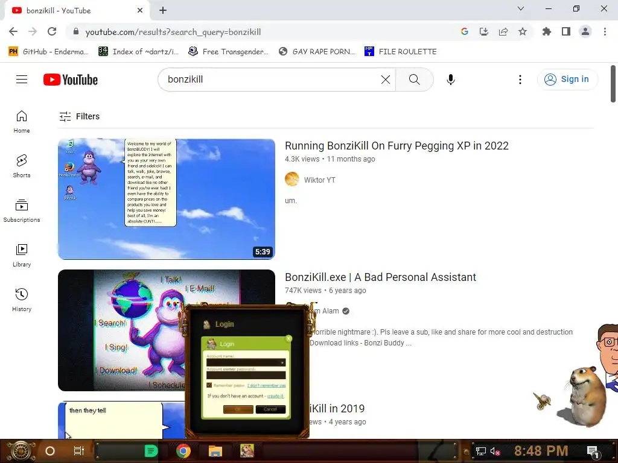The height and width of the screenshot is (463, 618).
Task: Toggle Chrome side panel
Action: tap(566, 31)
